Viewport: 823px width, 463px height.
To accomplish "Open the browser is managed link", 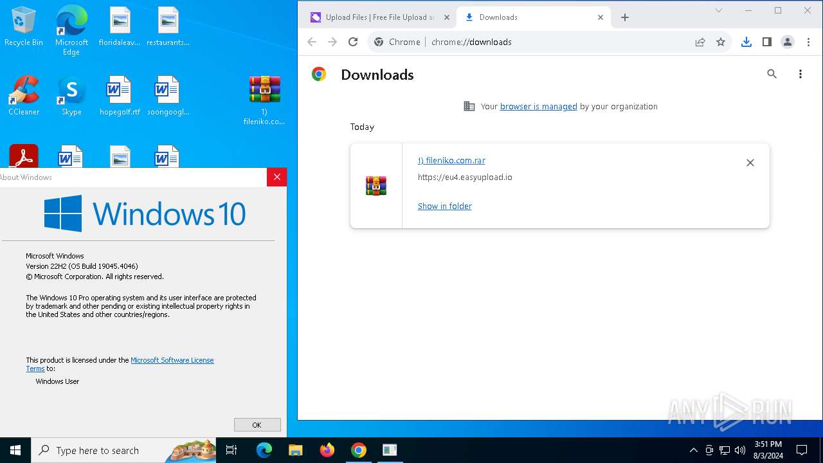I will click(539, 107).
